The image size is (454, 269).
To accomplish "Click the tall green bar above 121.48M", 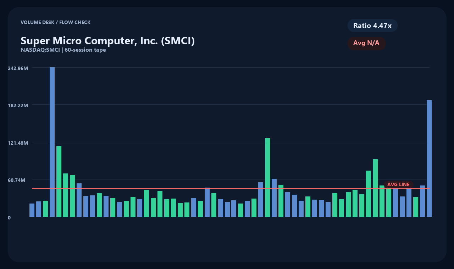I will pos(267,177).
